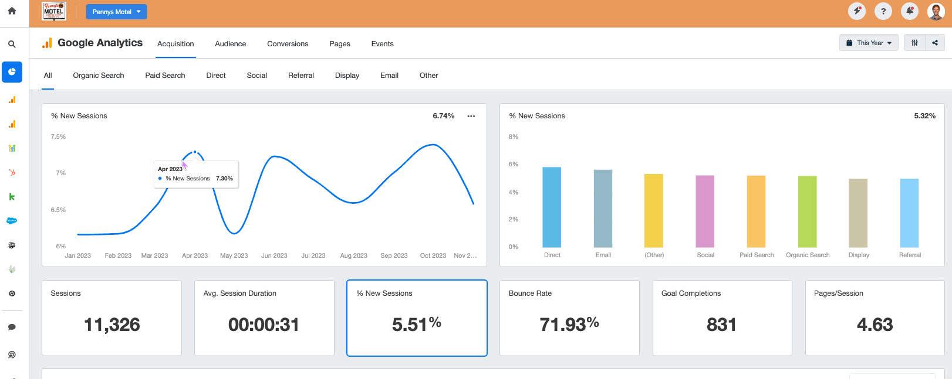Click the HubSpot integration icon in sidebar
The width and height of the screenshot is (952, 379).
(12, 172)
